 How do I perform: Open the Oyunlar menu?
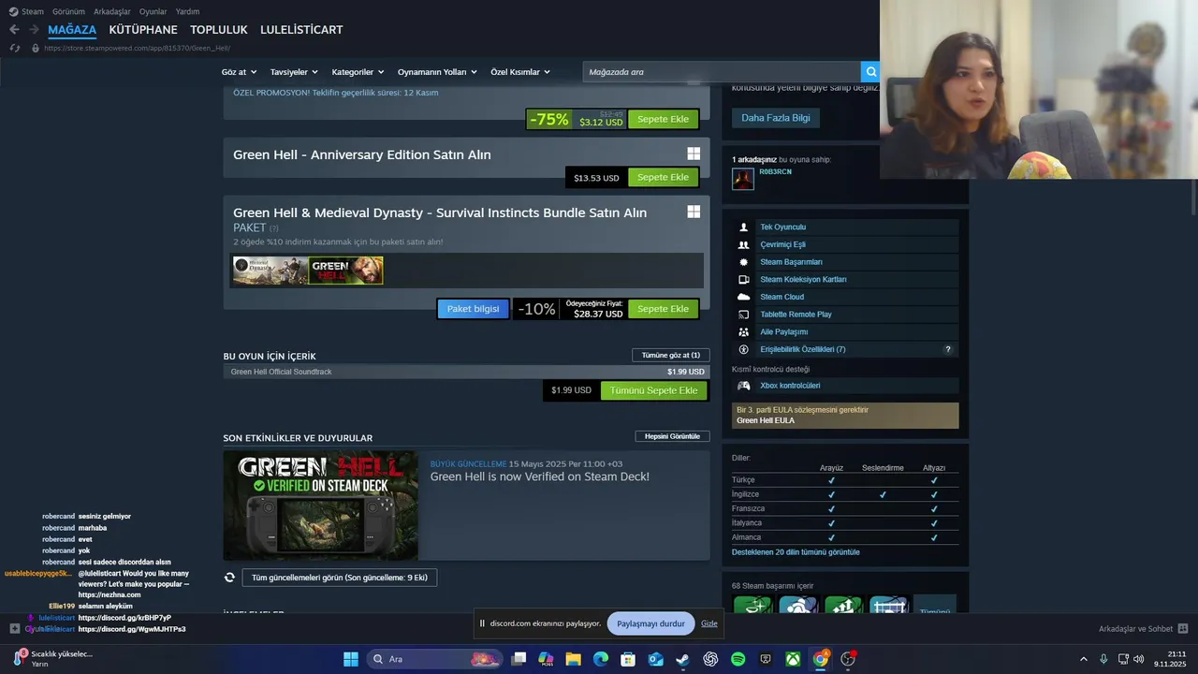click(153, 11)
